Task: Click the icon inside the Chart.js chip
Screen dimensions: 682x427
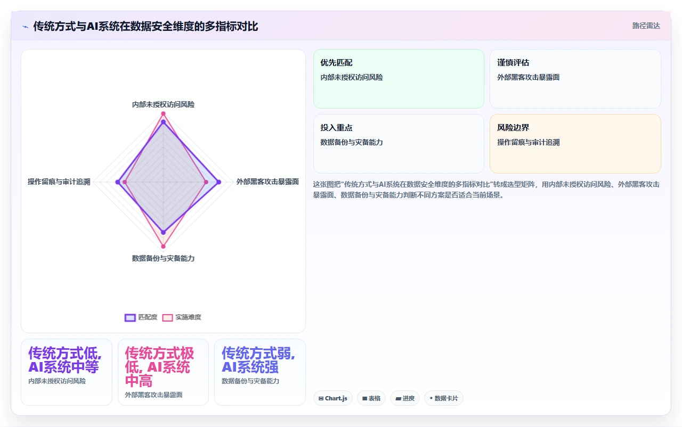Action: click(321, 398)
